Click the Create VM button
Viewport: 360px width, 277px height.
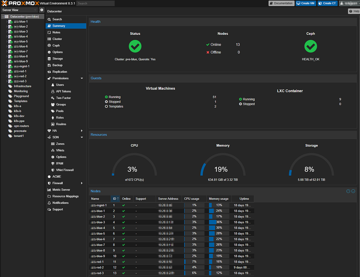(x=305, y=3)
